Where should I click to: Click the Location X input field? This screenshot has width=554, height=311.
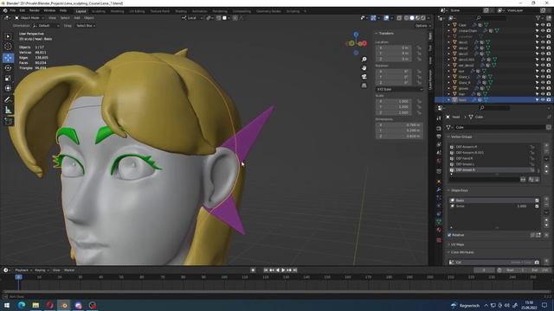tap(394, 48)
